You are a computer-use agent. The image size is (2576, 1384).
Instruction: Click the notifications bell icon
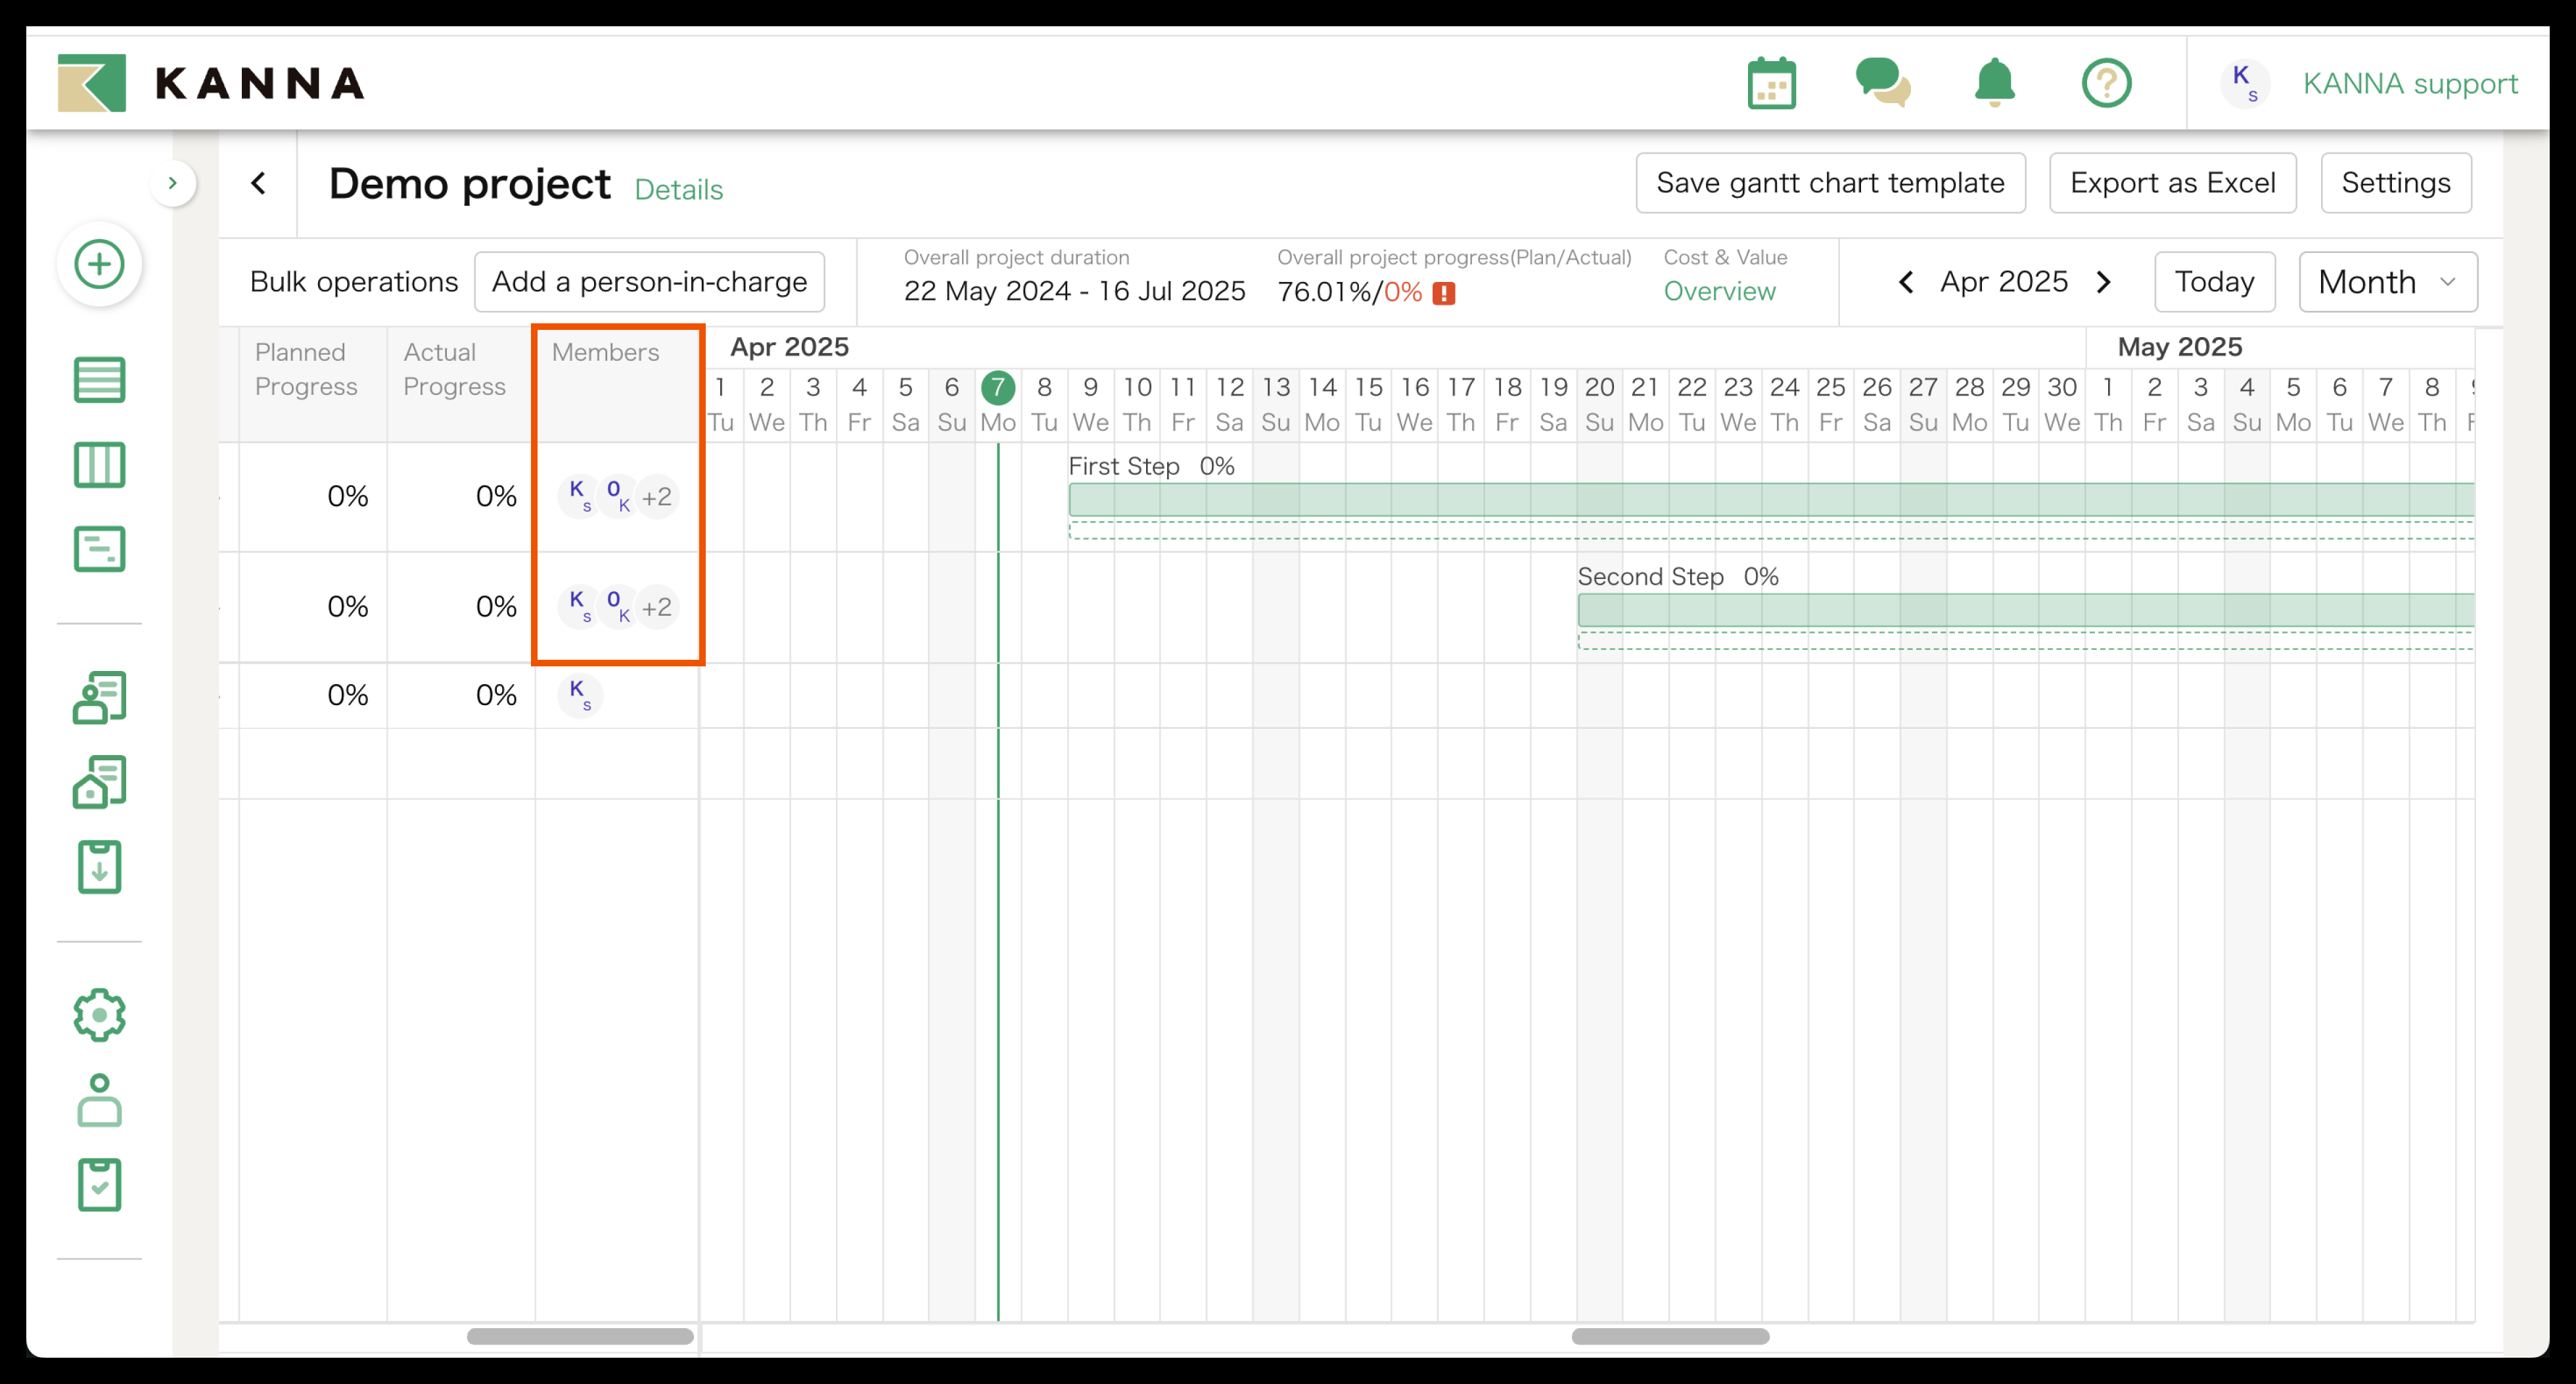tap(1994, 83)
